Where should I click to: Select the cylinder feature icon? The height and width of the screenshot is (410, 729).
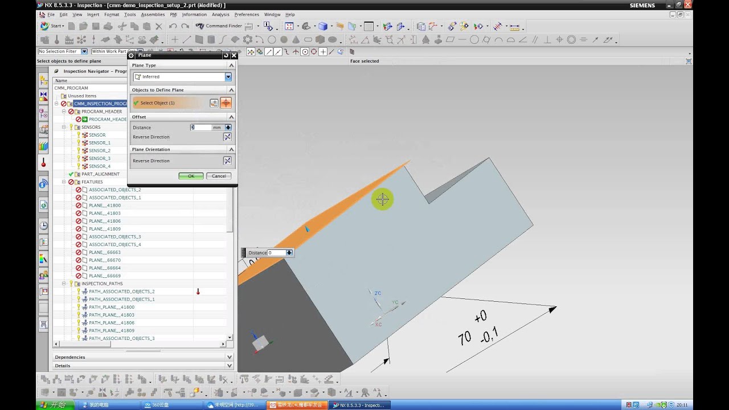(x=211, y=40)
